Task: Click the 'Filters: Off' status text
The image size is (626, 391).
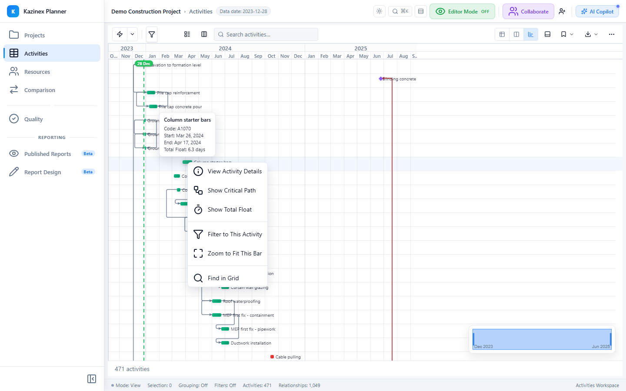Action: (225, 385)
